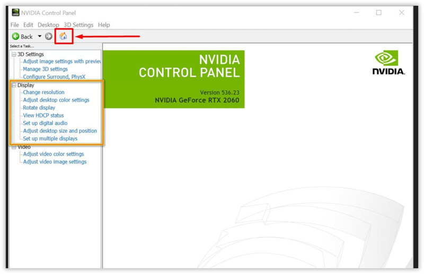Image resolution: width=424 pixels, height=274 pixels.
Task: Open the Help menu
Action: [x=104, y=25]
